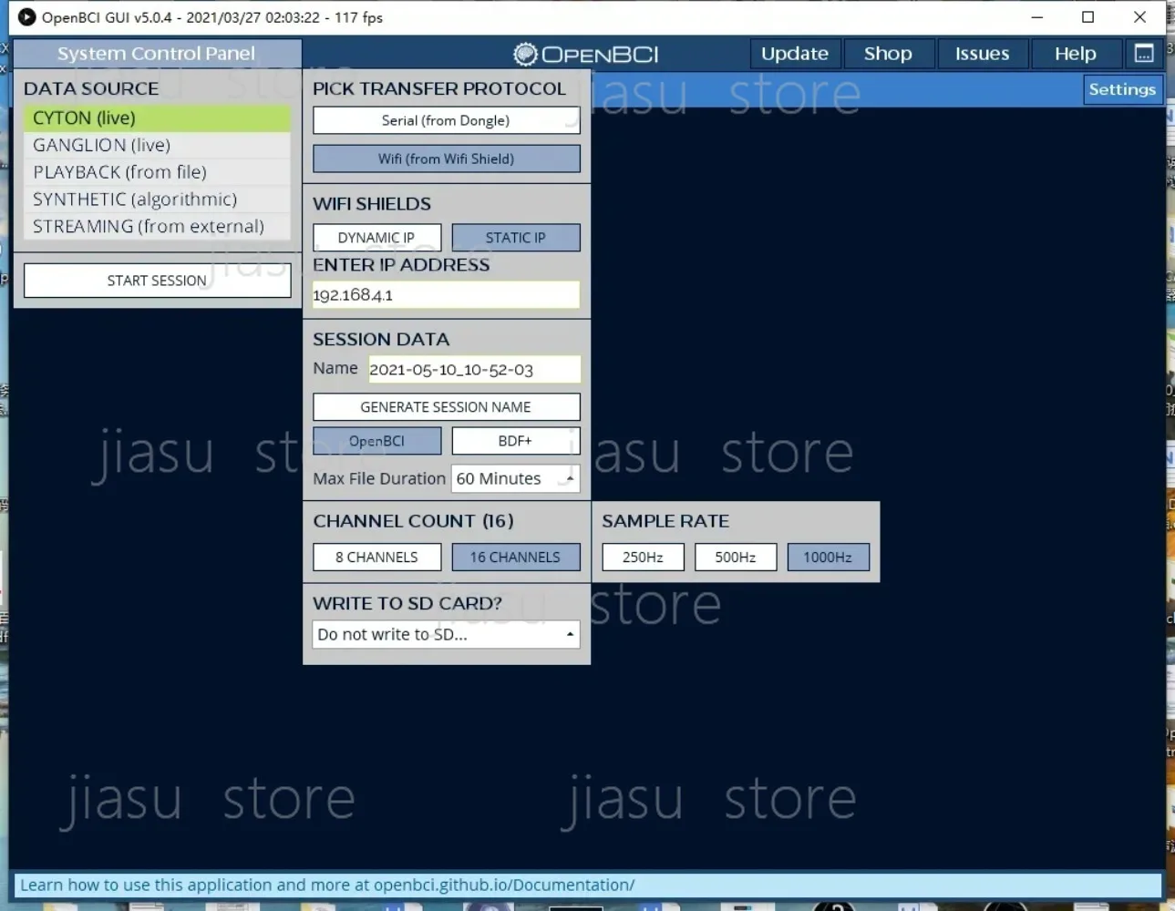Open the layout selector icon
1175x911 pixels.
[1144, 54]
